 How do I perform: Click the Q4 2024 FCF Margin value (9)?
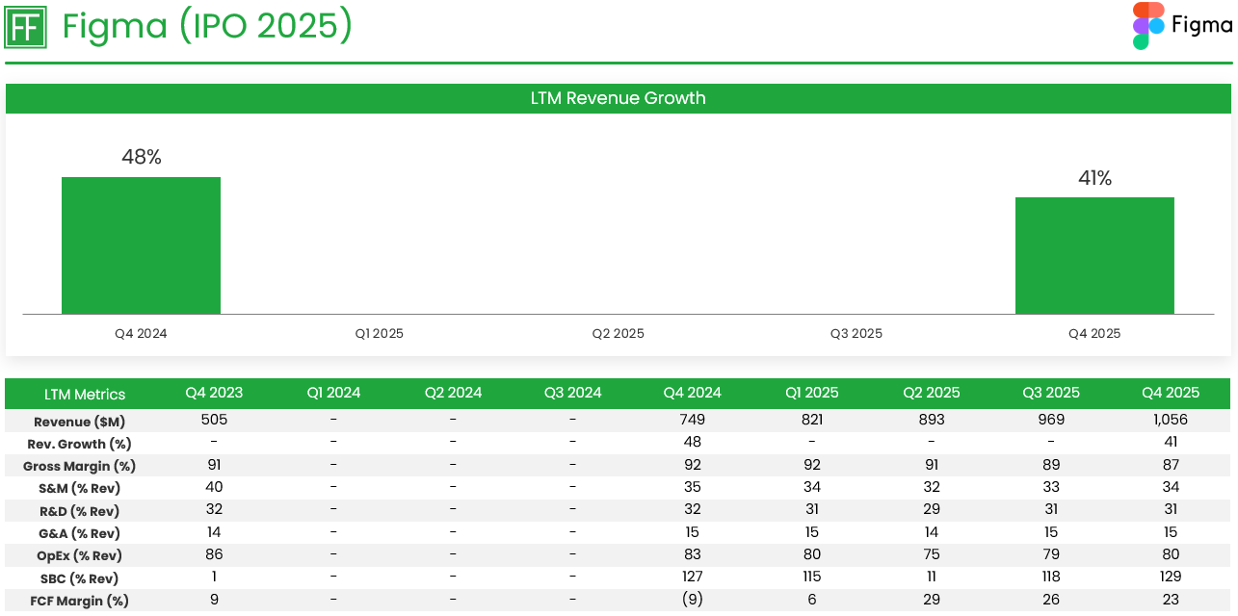[x=692, y=600]
